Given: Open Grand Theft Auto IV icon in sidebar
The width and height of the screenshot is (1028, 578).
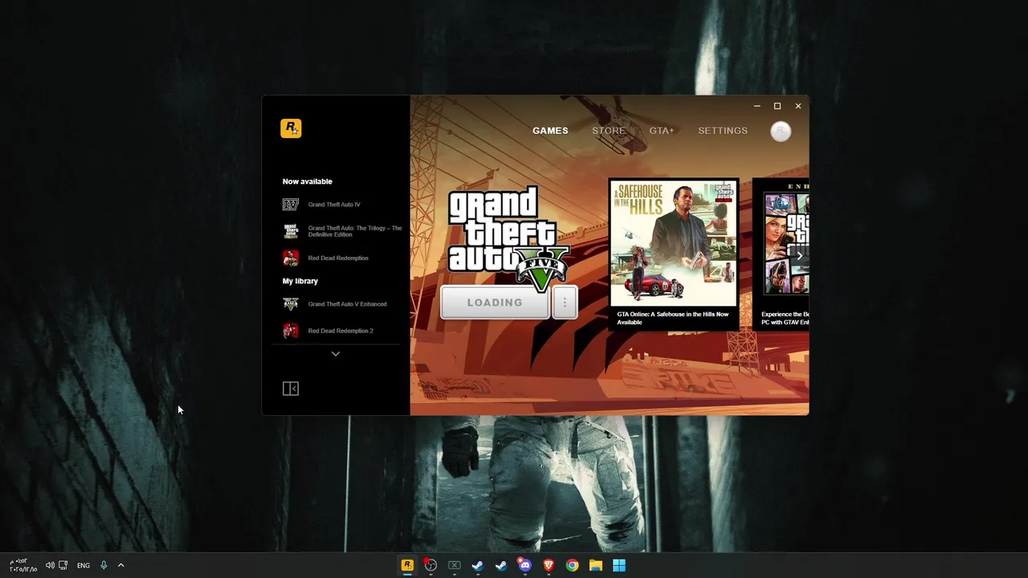Looking at the screenshot, I should click(291, 205).
